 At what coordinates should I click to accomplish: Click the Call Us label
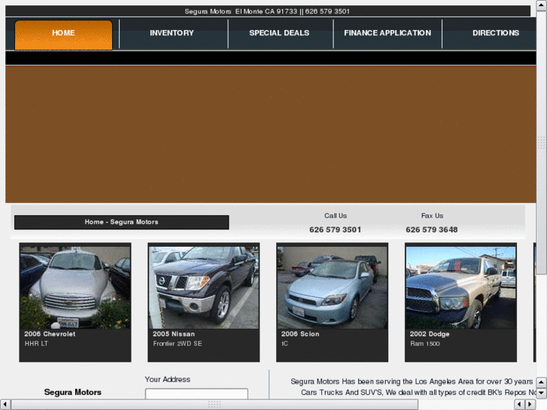336,216
